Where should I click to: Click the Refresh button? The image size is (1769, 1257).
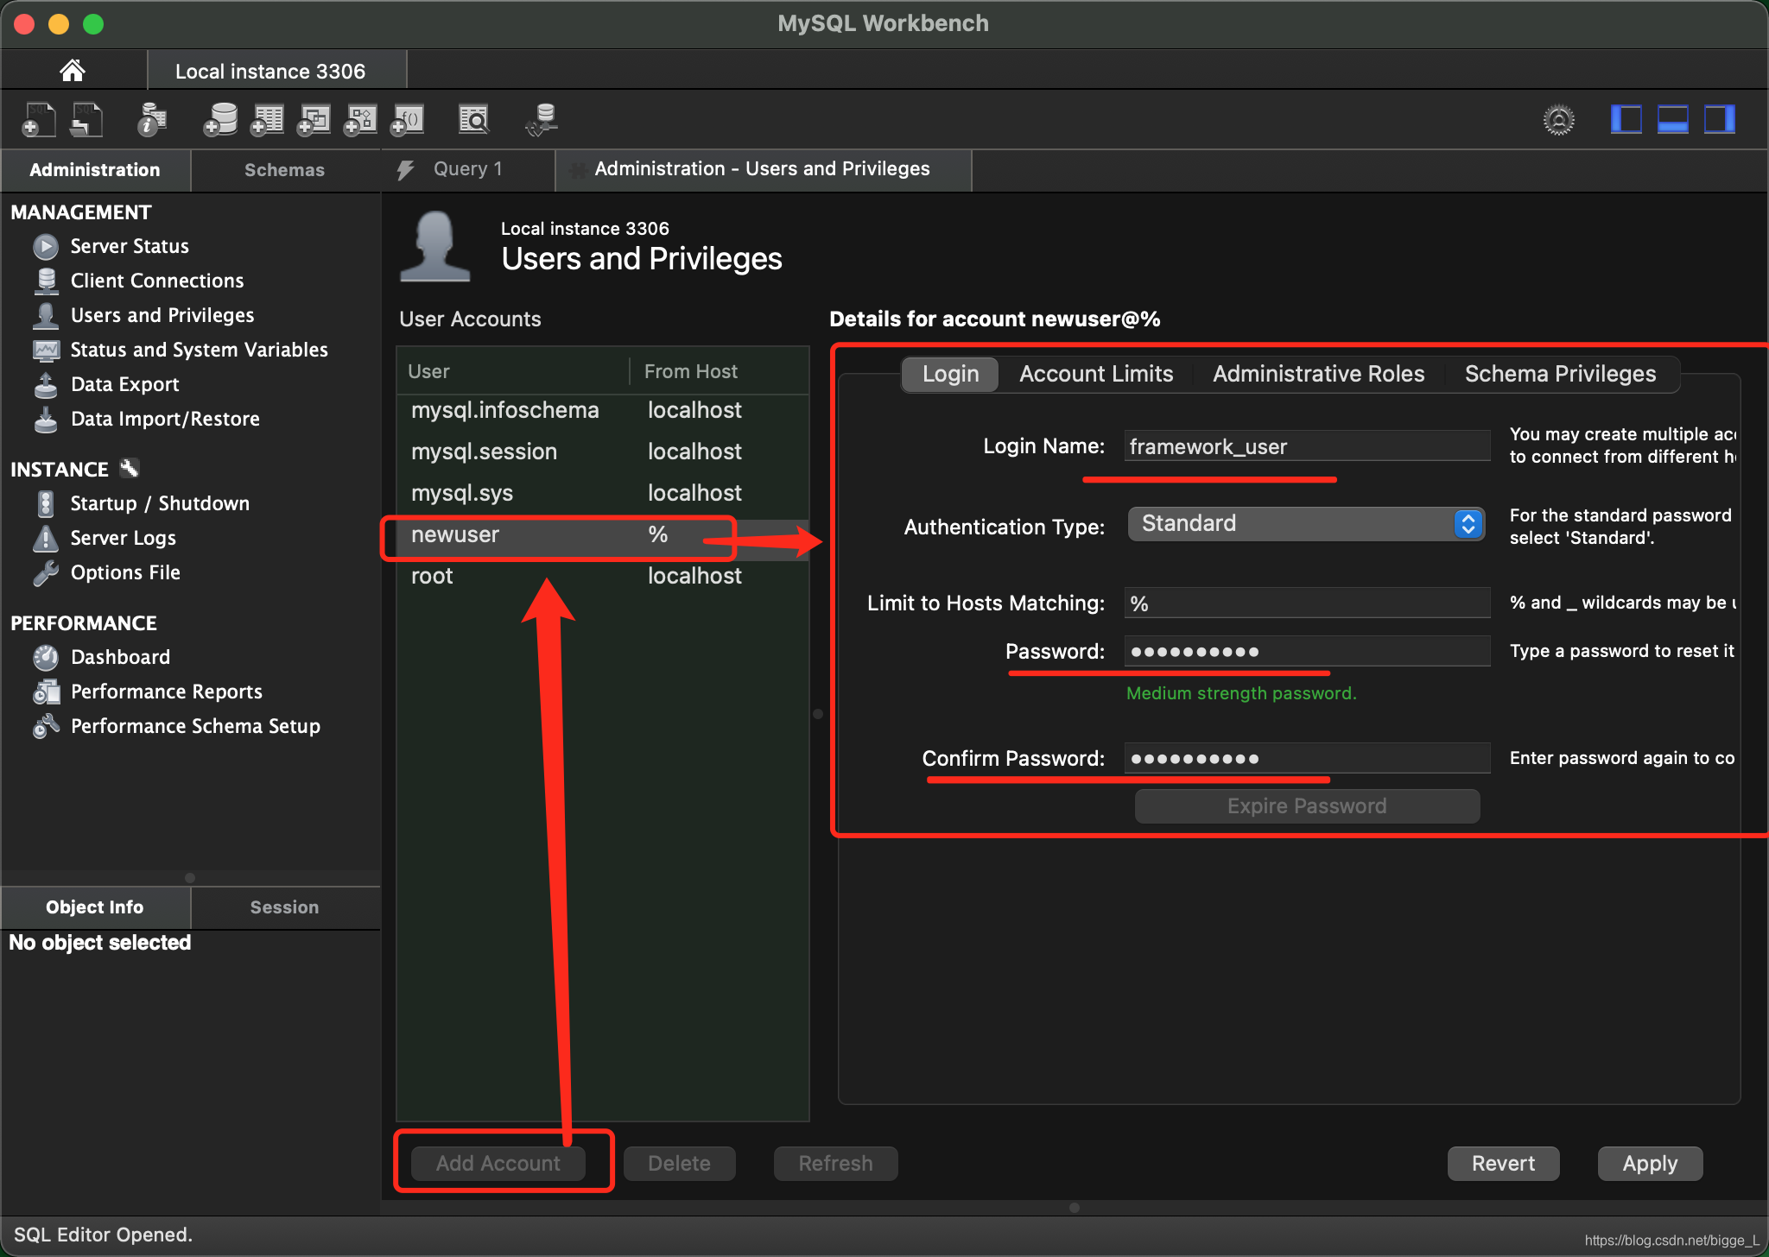[x=836, y=1164]
